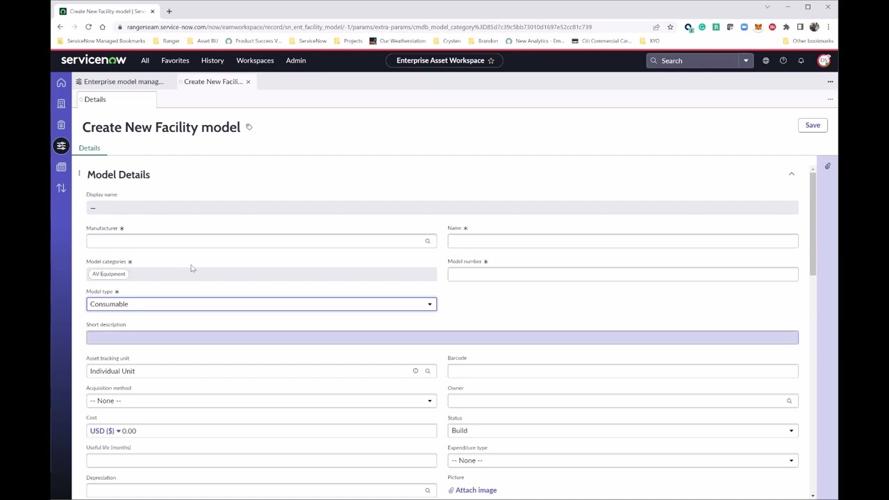Open the Admin menu

[296, 60]
